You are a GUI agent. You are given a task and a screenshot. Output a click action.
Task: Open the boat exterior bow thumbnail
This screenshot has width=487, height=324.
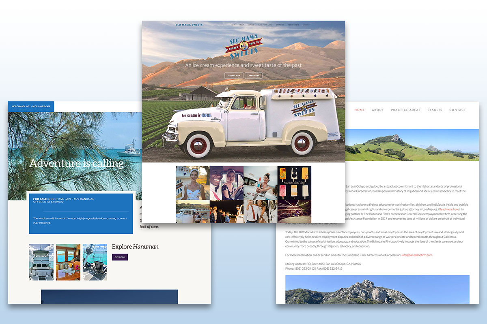[x=41, y=262]
